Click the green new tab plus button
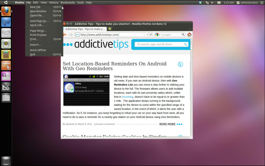 click(x=110, y=29)
